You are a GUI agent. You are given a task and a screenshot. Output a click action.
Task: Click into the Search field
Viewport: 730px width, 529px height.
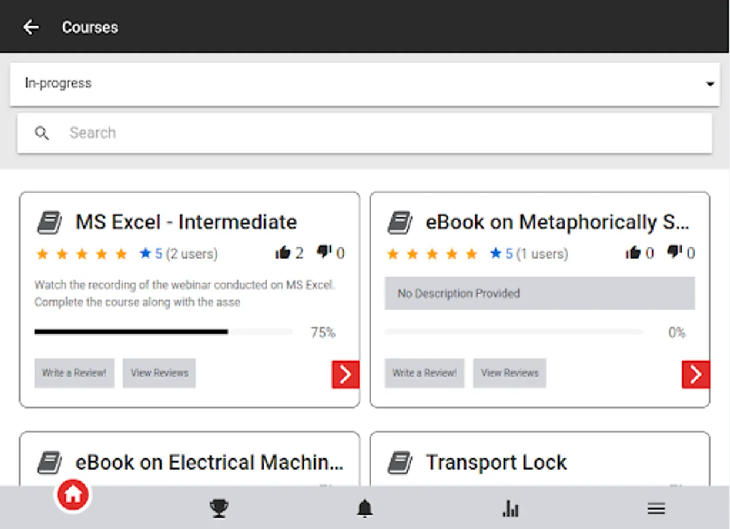pyautogui.click(x=376, y=133)
